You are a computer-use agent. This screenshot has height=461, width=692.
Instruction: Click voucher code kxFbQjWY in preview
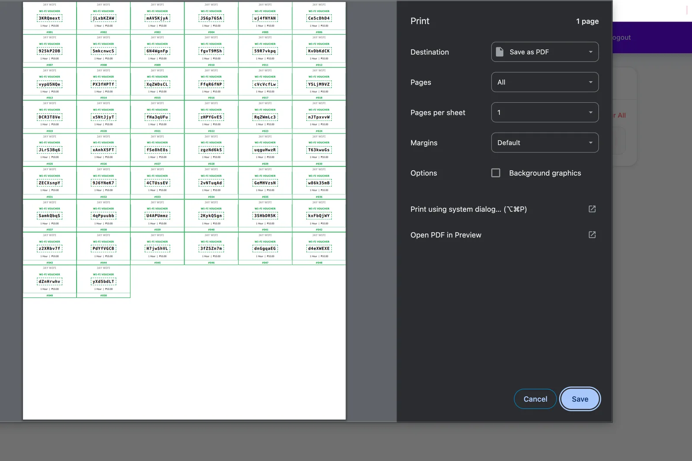coord(319,216)
